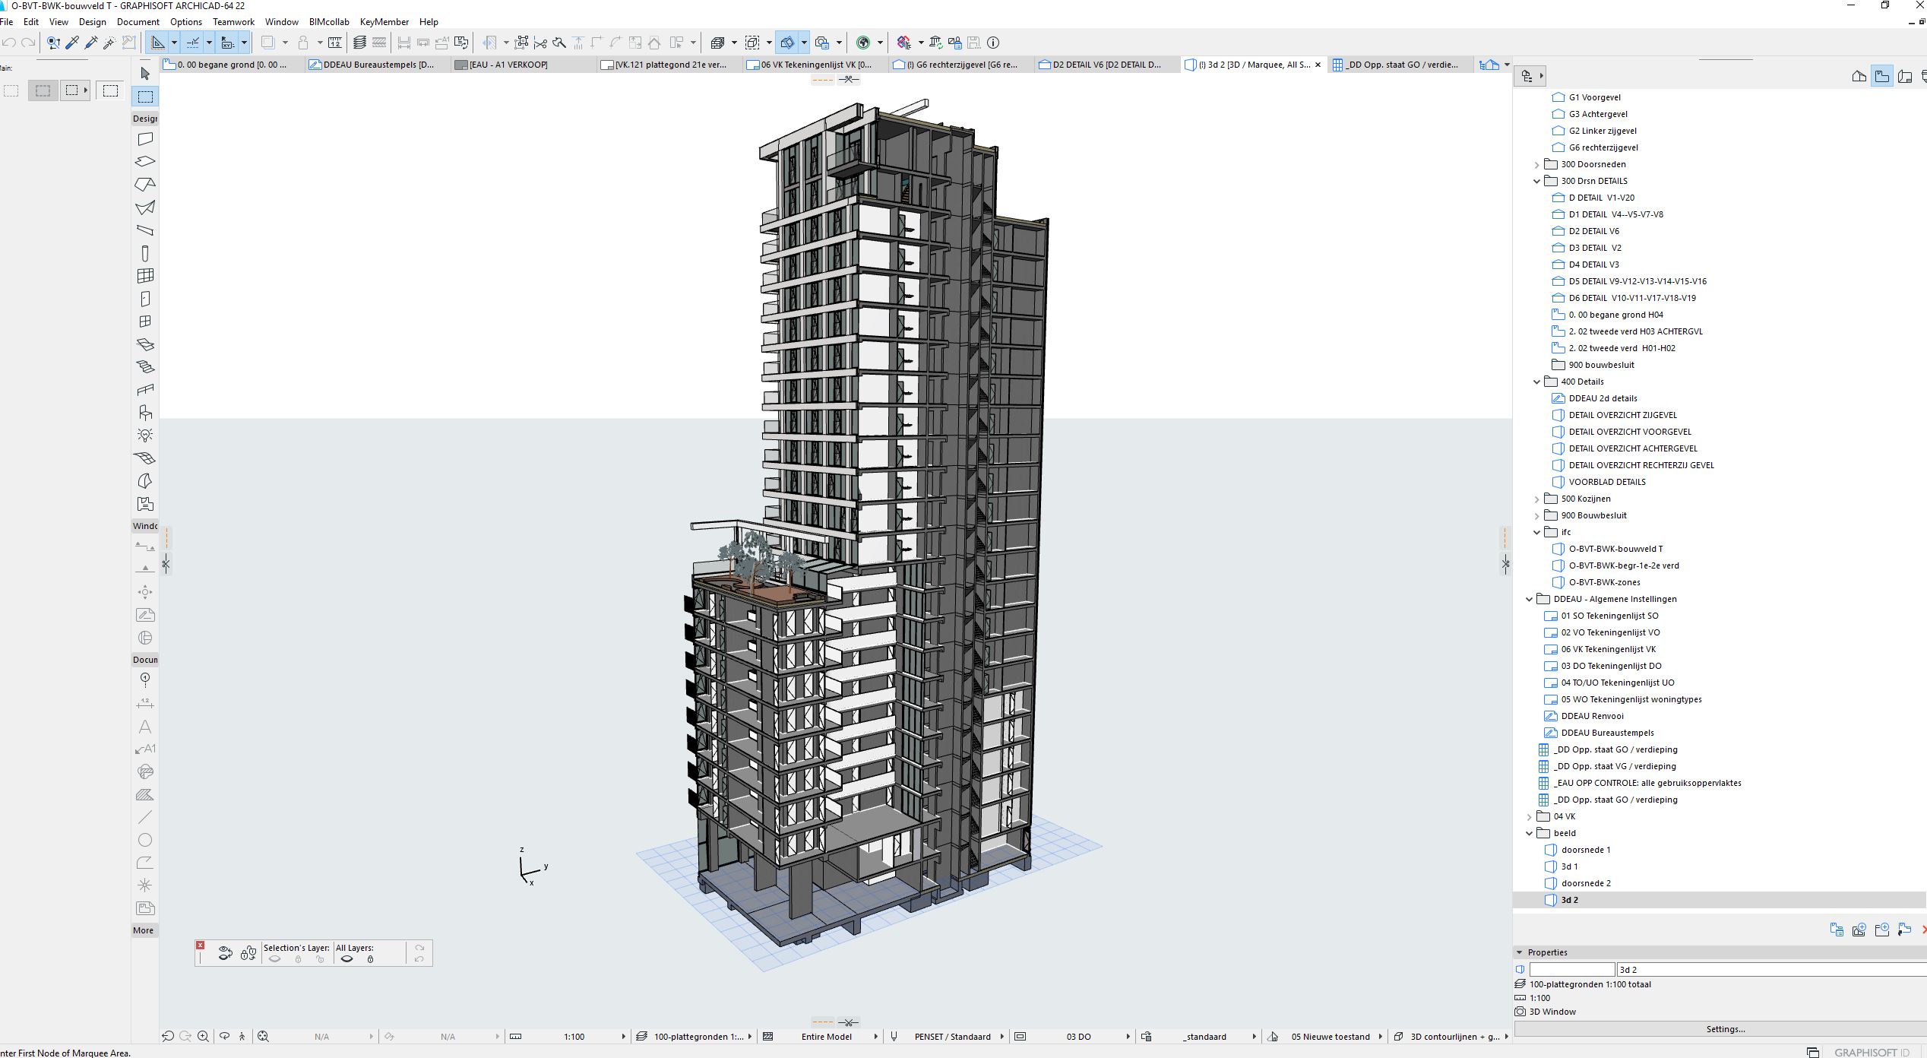Select the Text tool

(x=145, y=727)
